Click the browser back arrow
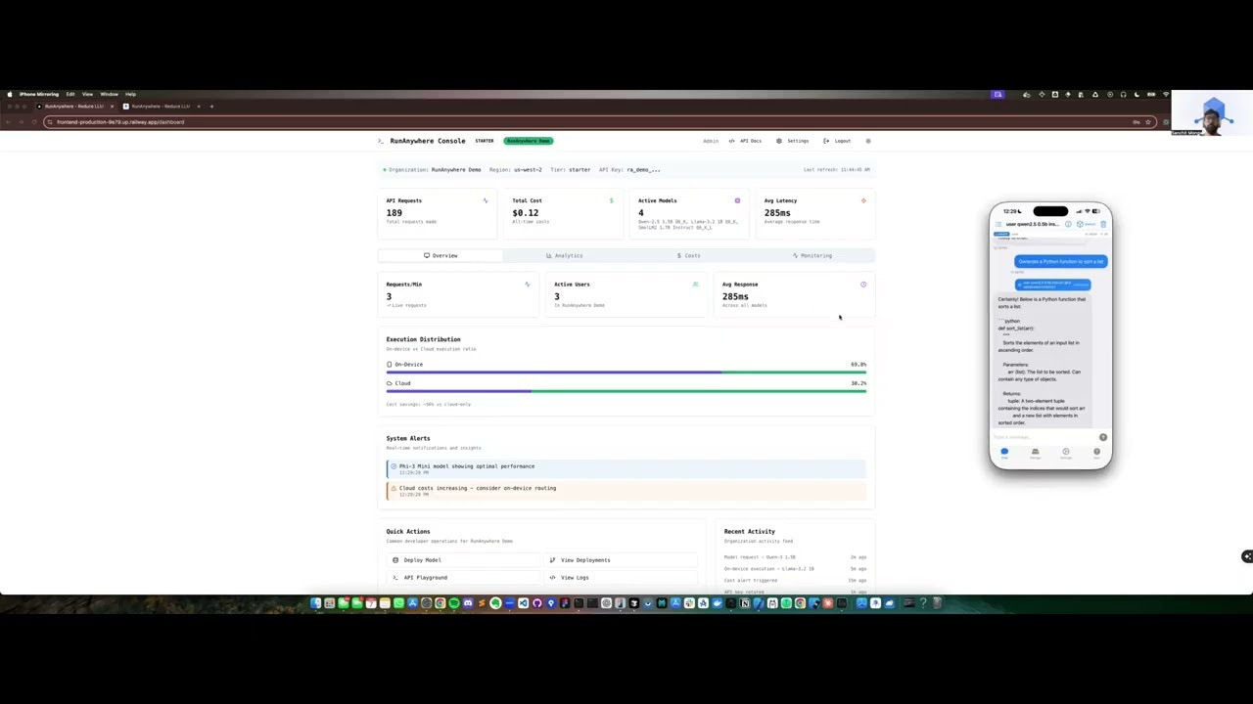This screenshot has width=1253, height=704. [8, 122]
